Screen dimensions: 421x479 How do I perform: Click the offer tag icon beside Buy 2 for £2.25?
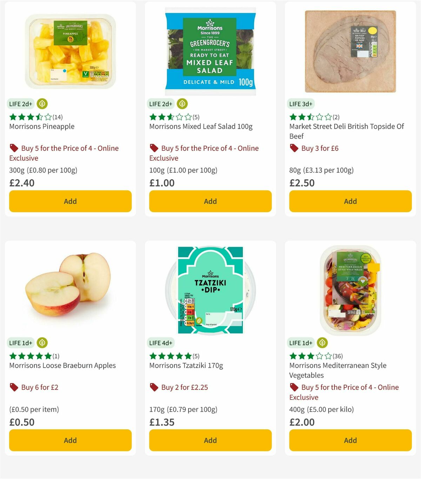coord(154,387)
